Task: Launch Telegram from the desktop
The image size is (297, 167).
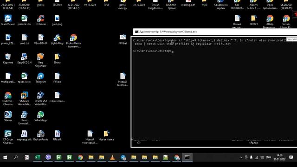Action: [41, 78]
